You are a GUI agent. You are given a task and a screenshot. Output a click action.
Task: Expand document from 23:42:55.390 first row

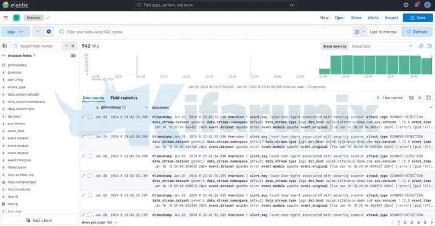(x=83, y=117)
